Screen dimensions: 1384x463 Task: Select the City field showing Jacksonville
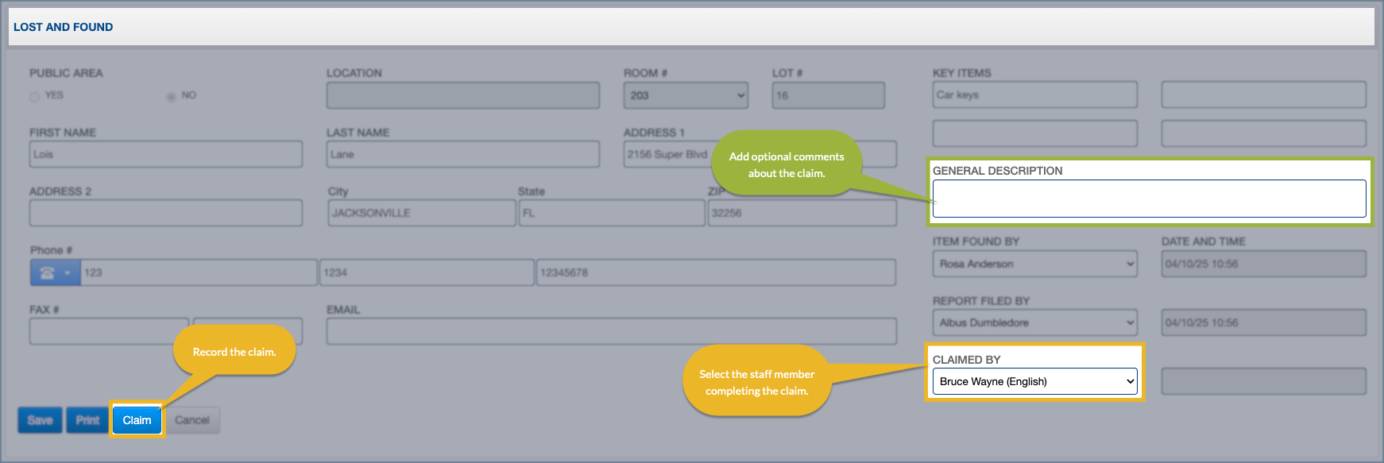tap(421, 213)
